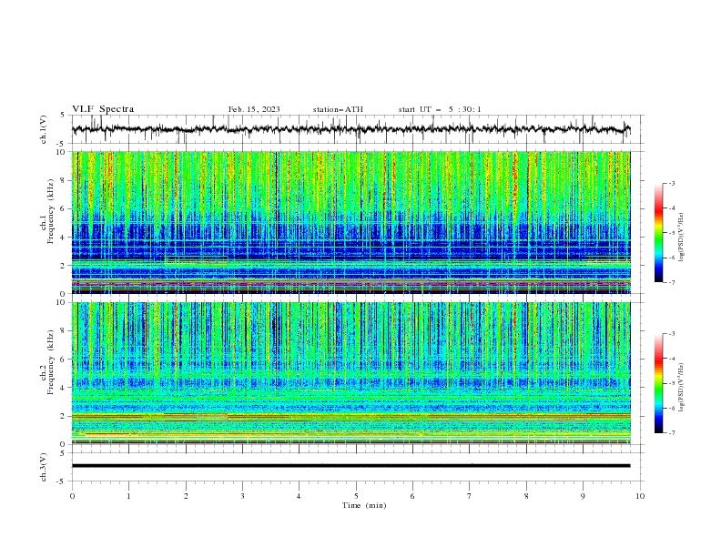The image size is (721, 557).
Task: Click the time axis tick label "1"
Action: [x=128, y=496]
